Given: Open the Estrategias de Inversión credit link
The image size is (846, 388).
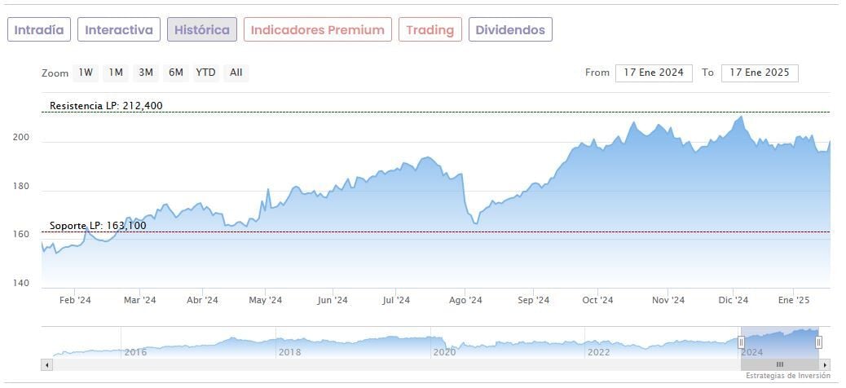Looking at the screenshot, I should click(787, 376).
